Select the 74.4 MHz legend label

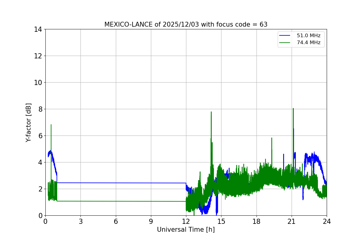click(309, 43)
